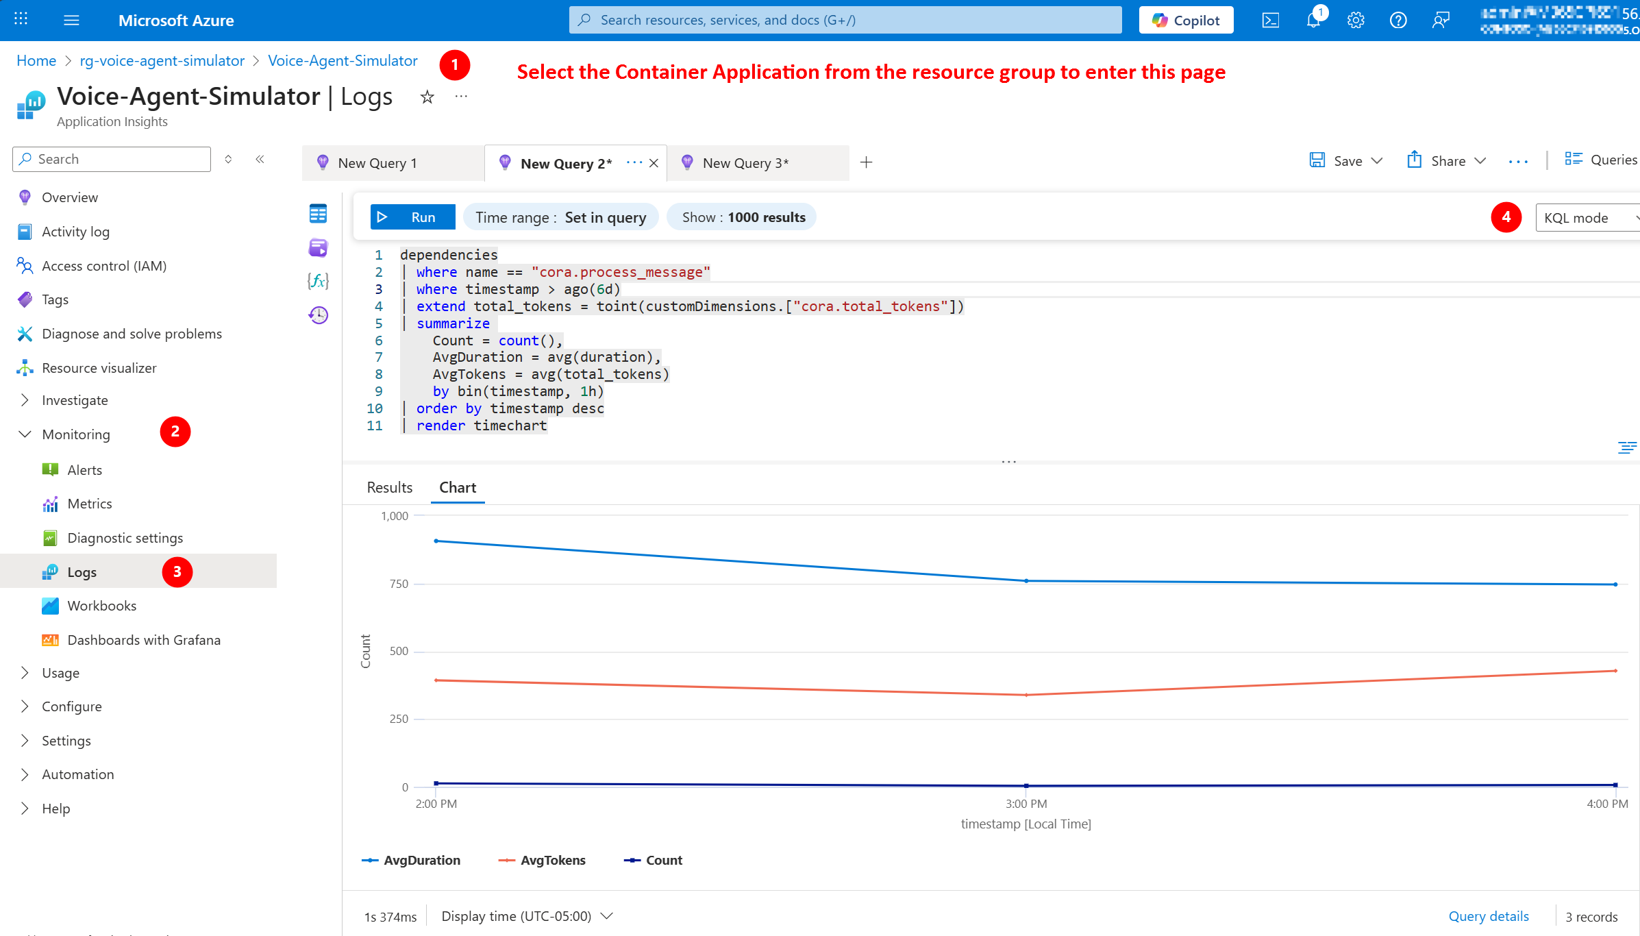Open the Example queries panel
The width and height of the screenshot is (1640, 936).
pos(318,247)
